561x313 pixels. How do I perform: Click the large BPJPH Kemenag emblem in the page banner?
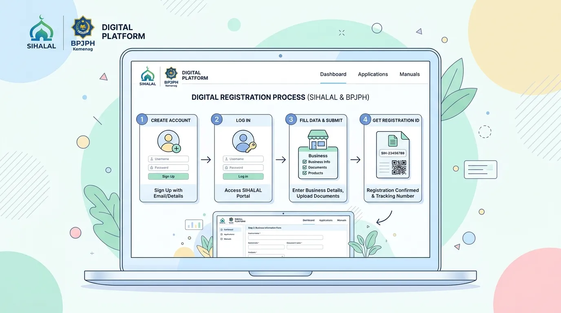pos(83,33)
